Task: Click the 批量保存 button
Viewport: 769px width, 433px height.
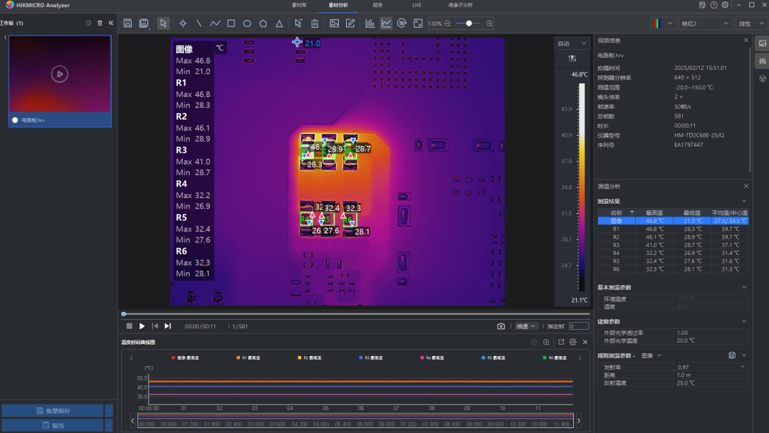Action: click(52, 411)
